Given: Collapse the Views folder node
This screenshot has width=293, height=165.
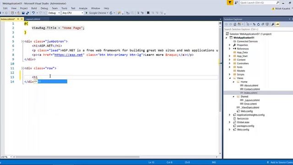Looking at the screenshot, I should click(x=230, y=78).
